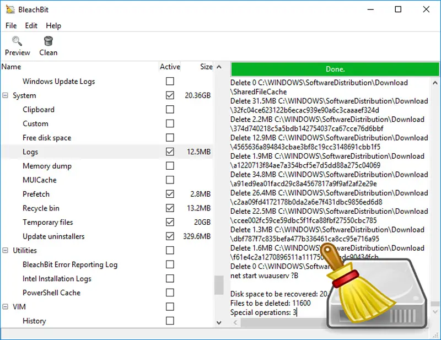Uncheck the Update uninstallers checkbox
The height and width of the screenshot is (340, 441).
tap(170, 236)
